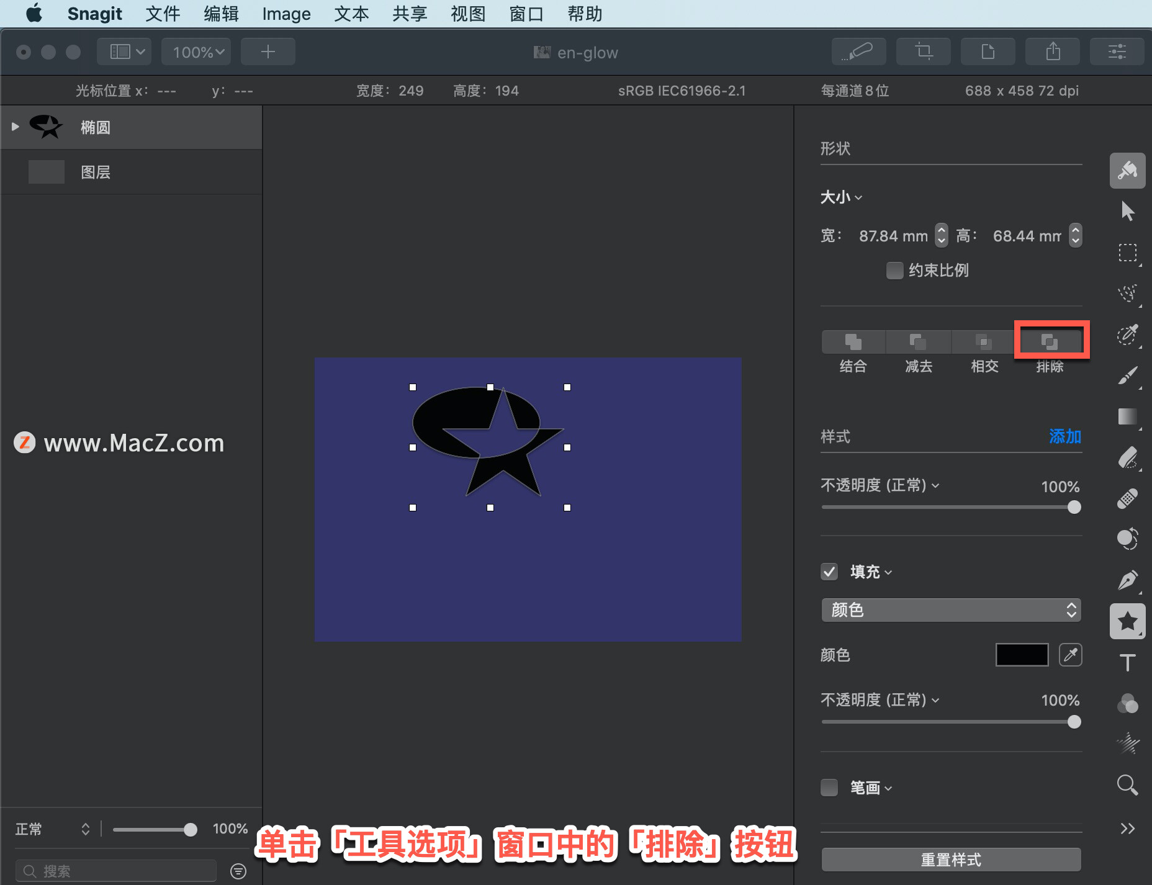Click the layer filter icon beside search
This screenshot has height=885, width=1152.
[x=238, y=871]
